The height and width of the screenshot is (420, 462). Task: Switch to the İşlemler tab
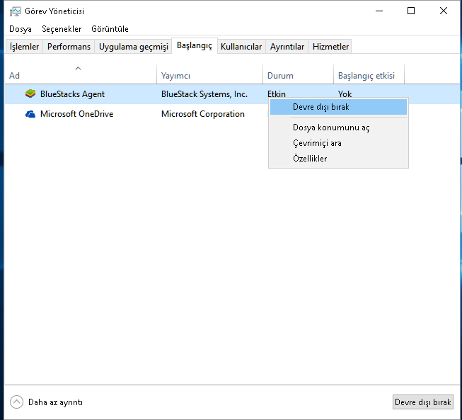[x=25, y=47]
